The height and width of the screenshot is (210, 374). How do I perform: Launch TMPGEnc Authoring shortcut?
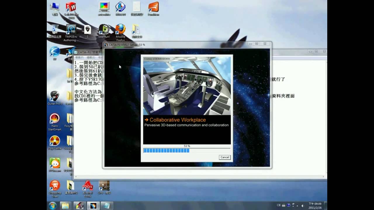(x=71, y=33)
